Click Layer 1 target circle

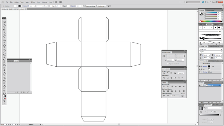(219, 85)
